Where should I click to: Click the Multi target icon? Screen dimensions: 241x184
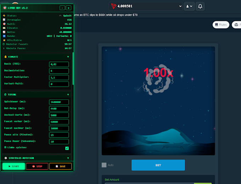tap(4, 24)
